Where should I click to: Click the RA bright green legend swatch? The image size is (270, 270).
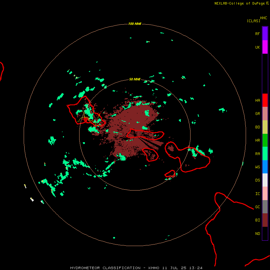coord(265,154)
